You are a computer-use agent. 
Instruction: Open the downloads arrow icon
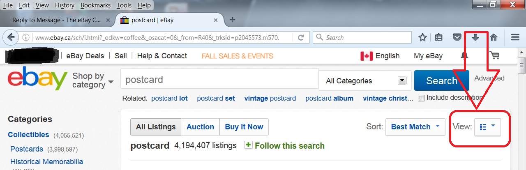pyautogui.click(x=475, y=37)
